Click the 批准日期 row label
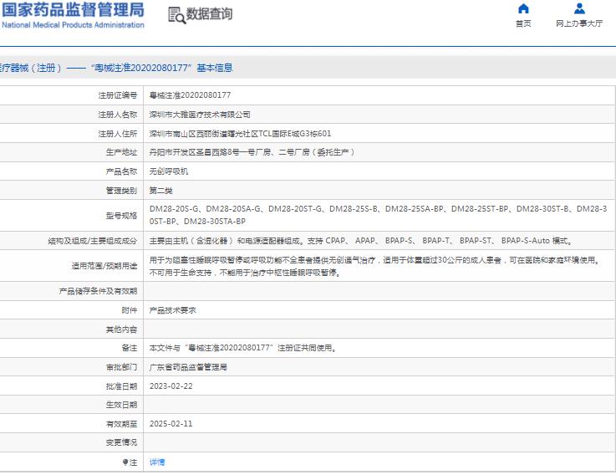The image size is (616, 475). pos(121,386)
